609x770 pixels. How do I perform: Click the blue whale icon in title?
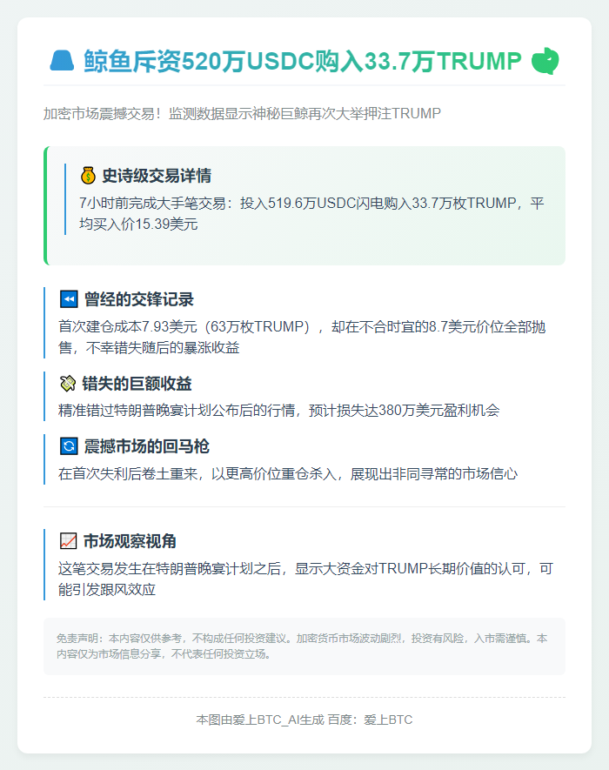coord(62,61)
